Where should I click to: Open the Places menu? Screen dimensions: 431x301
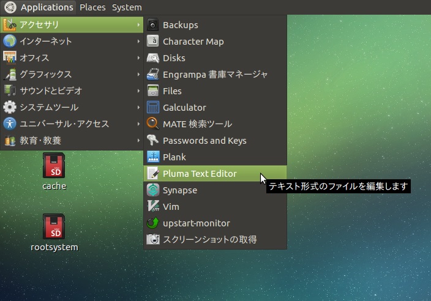click(x=92, y=7)
